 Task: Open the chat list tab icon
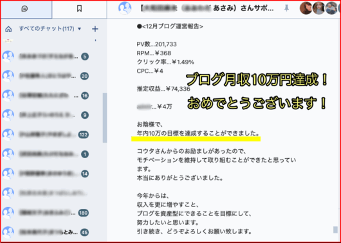(x=24, y=9)
